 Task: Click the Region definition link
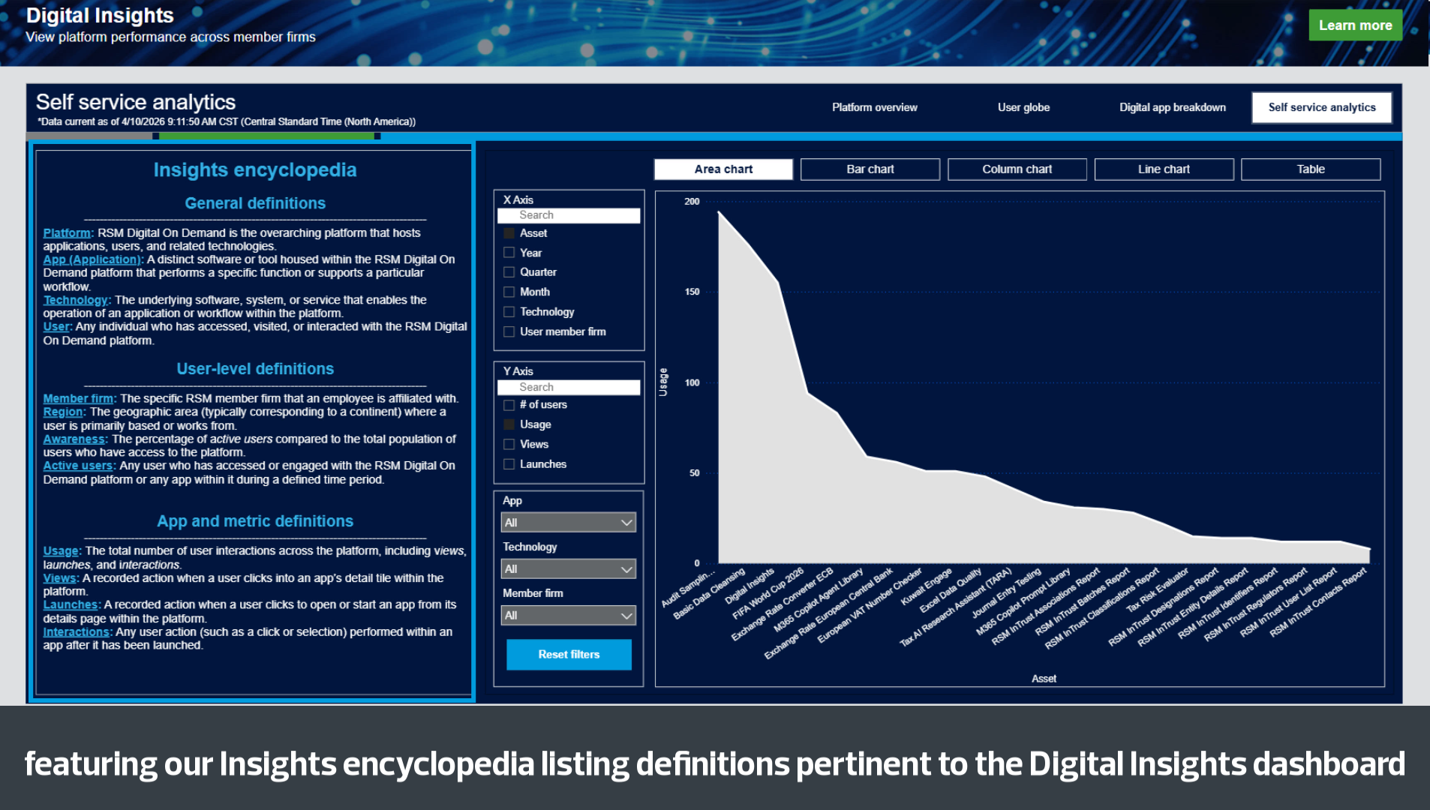coord(63,412)
